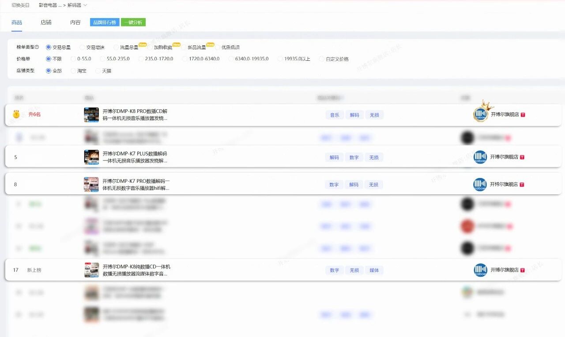Open 开博尔旗舰店 in the rank 8 row
This screenshot has width=565, height=337.
click(x=505, y=185)
